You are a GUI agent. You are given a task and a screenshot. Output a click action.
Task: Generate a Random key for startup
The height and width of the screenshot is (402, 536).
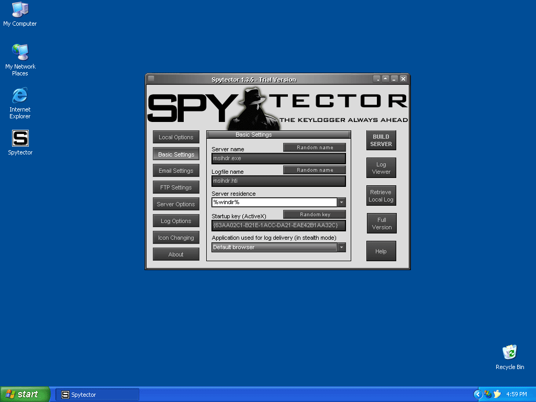[x=315, y=215]
